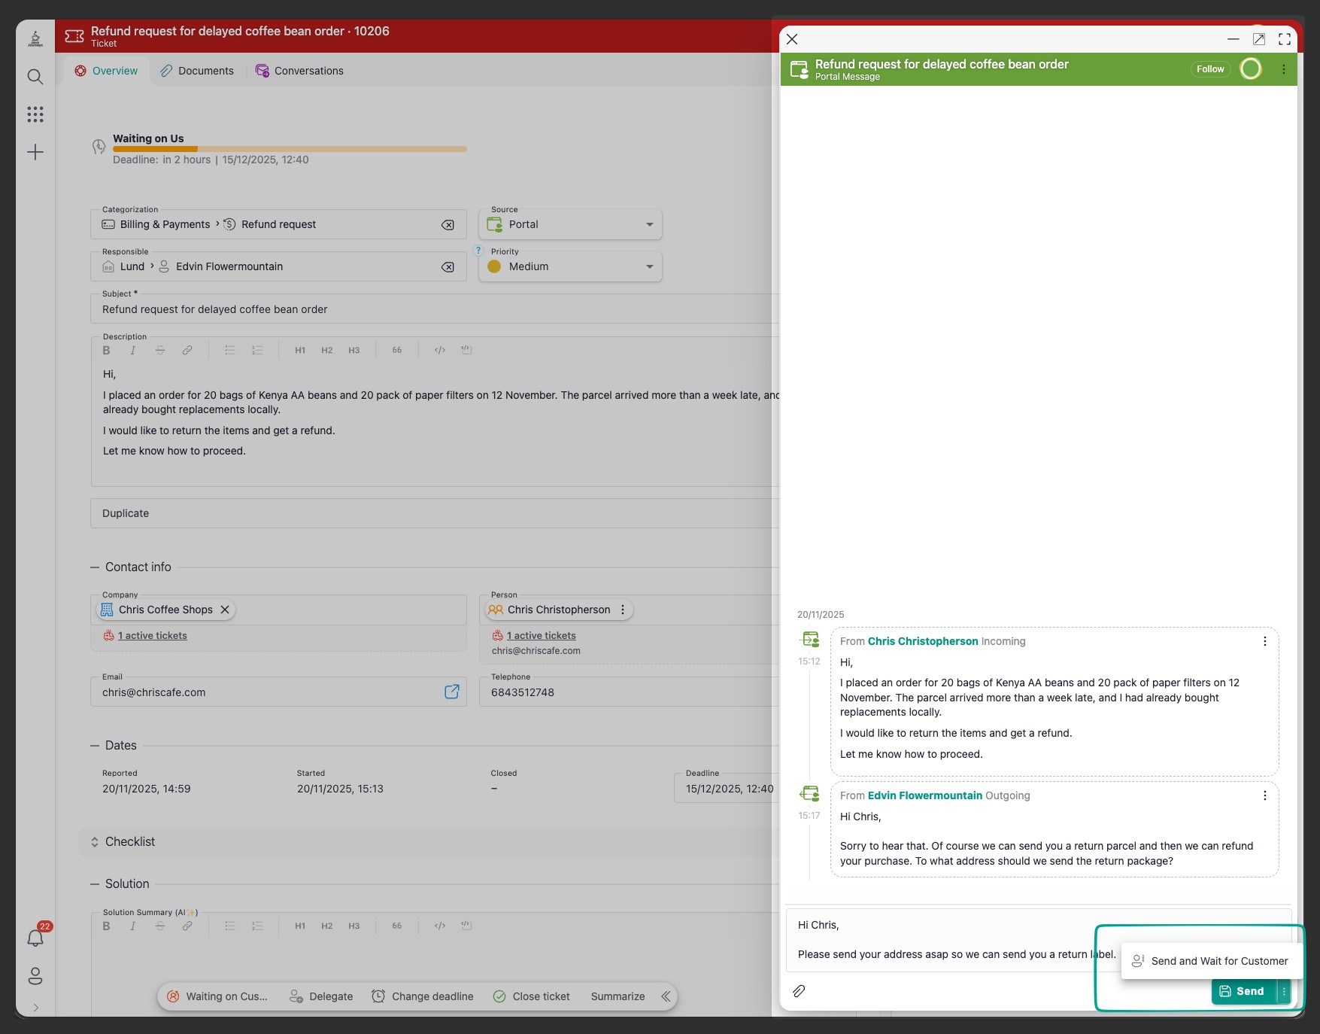Viewport: 1320px width, 1034px height.
Task: Click inside the Subject input field
Action: tap(301, 309)
